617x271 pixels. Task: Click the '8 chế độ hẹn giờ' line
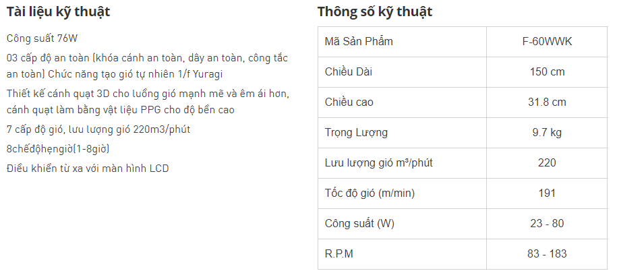[58, 149]
